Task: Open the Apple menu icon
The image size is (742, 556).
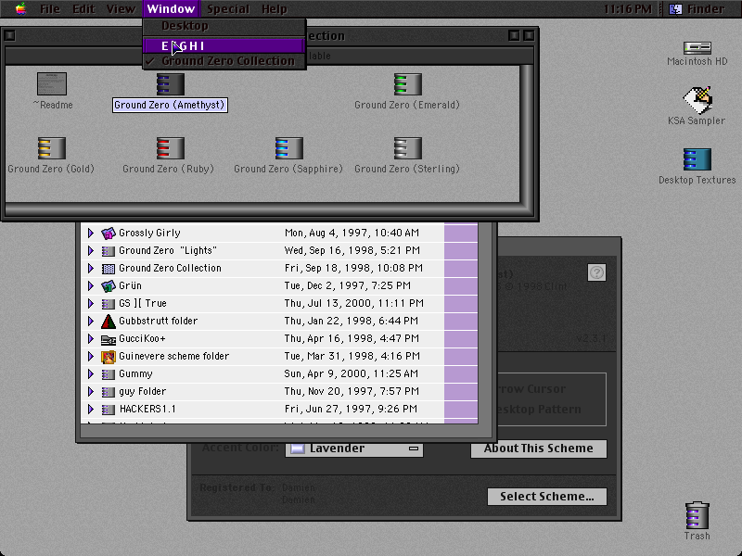Action: tap(20, 8)
